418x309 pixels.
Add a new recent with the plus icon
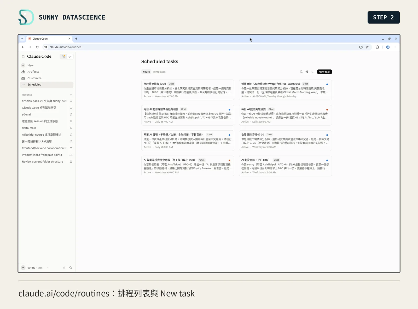click(71, 95)
